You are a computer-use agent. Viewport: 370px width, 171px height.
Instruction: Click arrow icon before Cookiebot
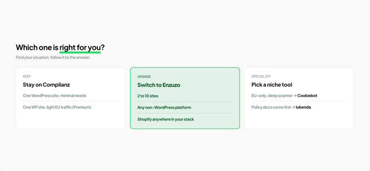(x=295, y=96)
